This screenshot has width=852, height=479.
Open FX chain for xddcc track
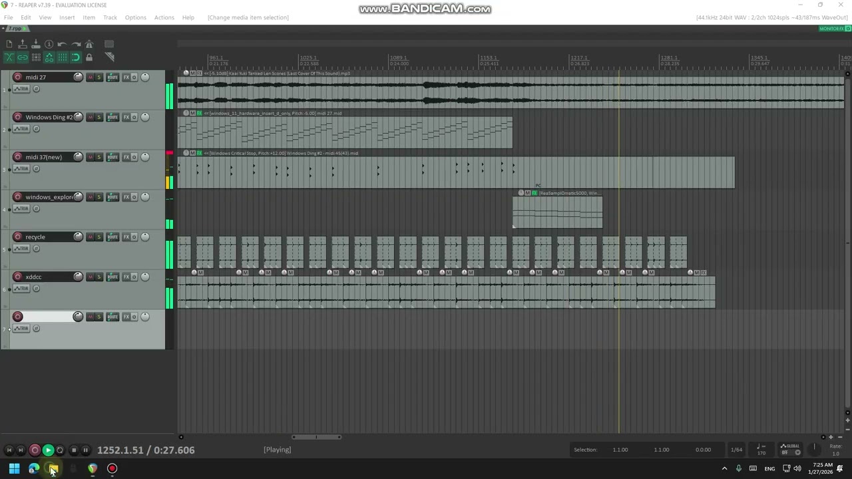pos(126,277)
